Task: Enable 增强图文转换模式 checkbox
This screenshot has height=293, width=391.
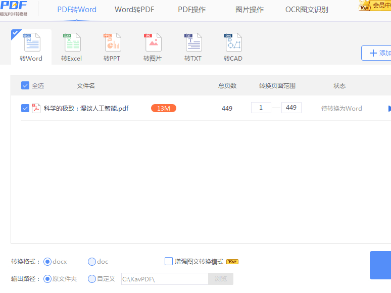Action: pos(169,261)
